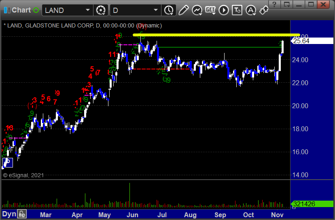Click the 16.00 price axis label
The width and height of the screenshot is (335, 220).
tap(300, 152)
